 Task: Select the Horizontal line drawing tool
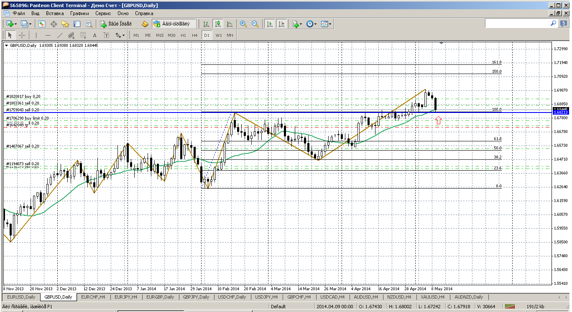[48, 36]
